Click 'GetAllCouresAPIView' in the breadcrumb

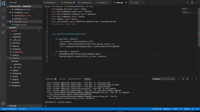tap(76, 6)
